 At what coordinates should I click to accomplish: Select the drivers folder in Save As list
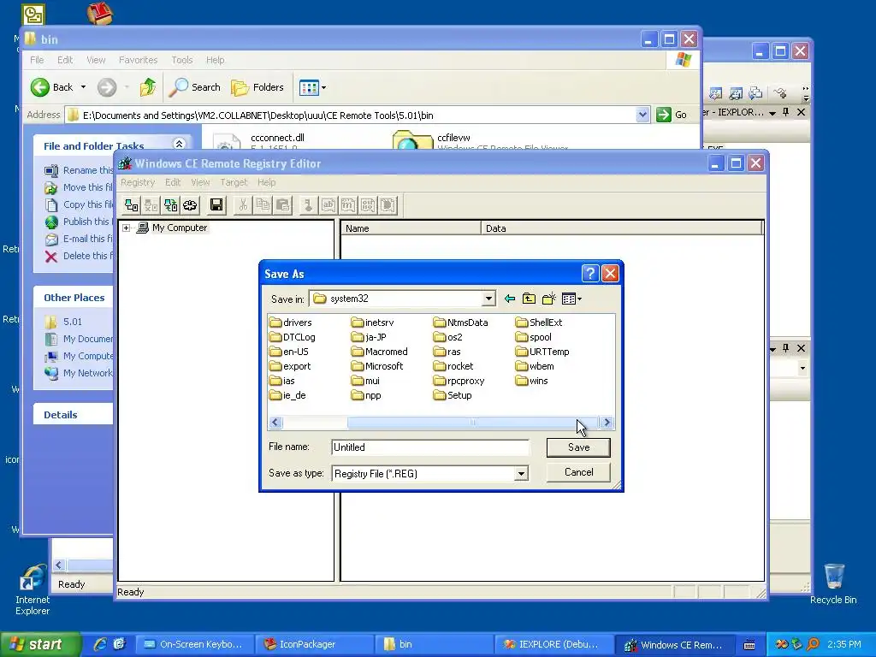(291, 323)
